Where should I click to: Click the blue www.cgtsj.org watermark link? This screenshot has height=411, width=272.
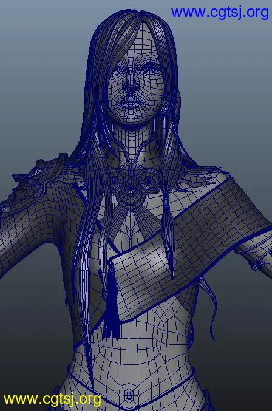(x=220, y=13)
